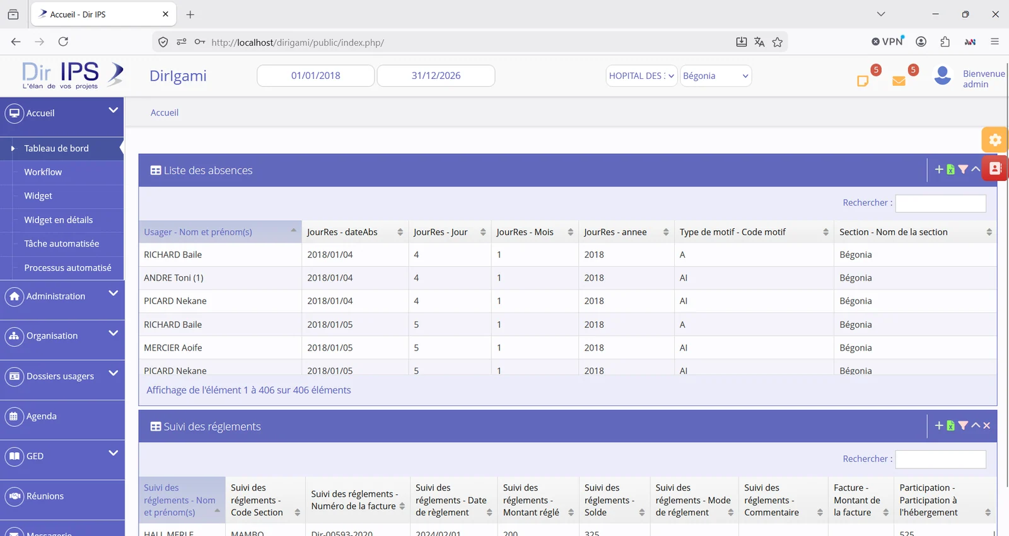
Task: Open the browser hamburger menu
Action: [x=994, y=42]
